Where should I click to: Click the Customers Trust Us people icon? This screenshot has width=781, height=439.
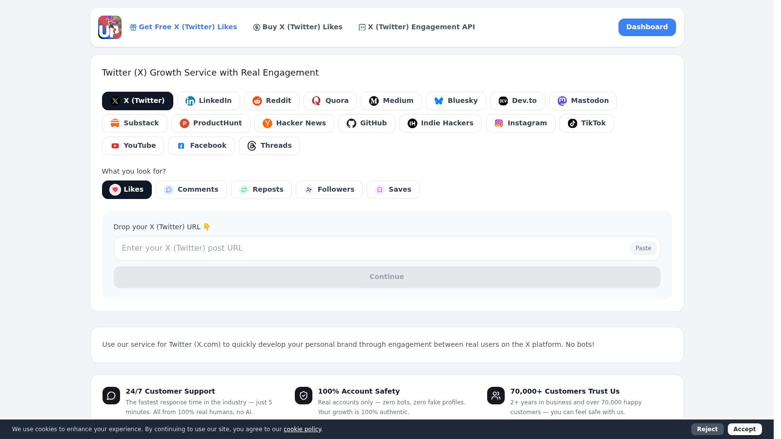tap(496, 396)
